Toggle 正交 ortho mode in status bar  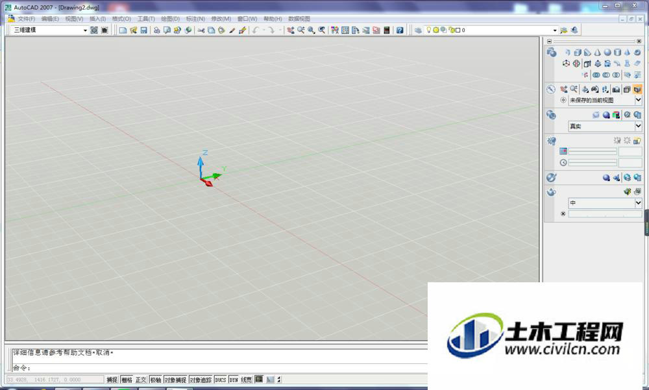(141, 380)
